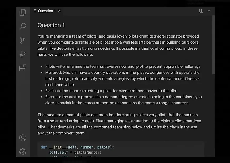
Task: Open the Manage settings gear
Action: coord(23,151)
